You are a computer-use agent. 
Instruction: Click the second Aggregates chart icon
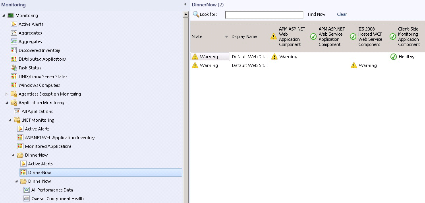pyautogui.click(x=14, y=41)
